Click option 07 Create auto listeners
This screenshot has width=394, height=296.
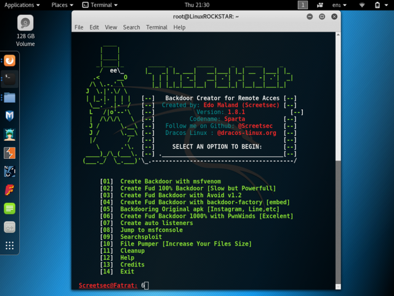[147, 223]
